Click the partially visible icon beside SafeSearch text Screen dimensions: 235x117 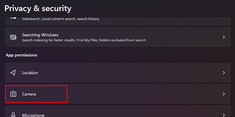coord(13,18)
